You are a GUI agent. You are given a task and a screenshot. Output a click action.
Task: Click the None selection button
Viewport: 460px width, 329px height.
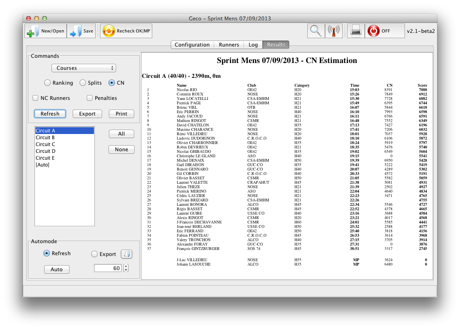click(x=121, y=149)
